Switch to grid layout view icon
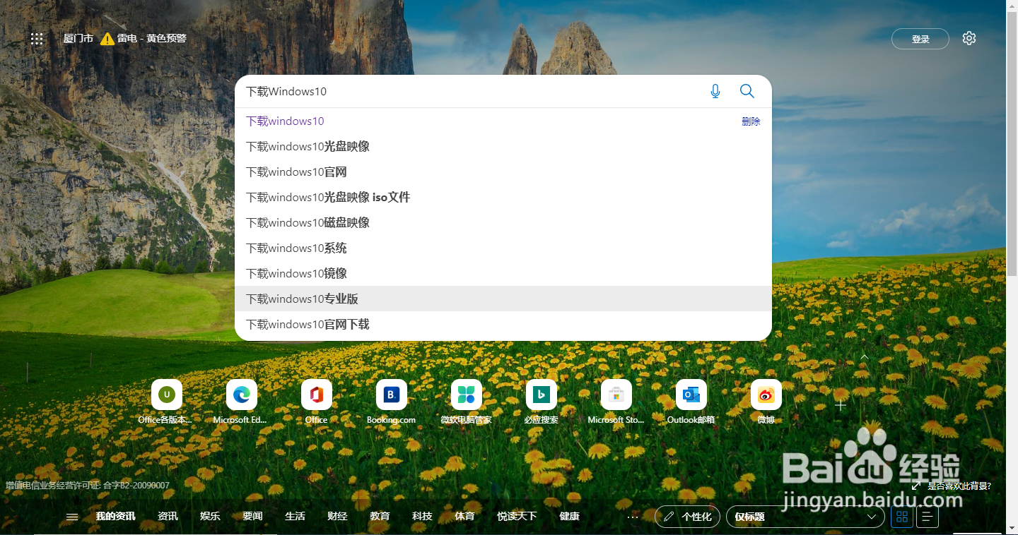 pyautogui.click(x=901, y=517)
